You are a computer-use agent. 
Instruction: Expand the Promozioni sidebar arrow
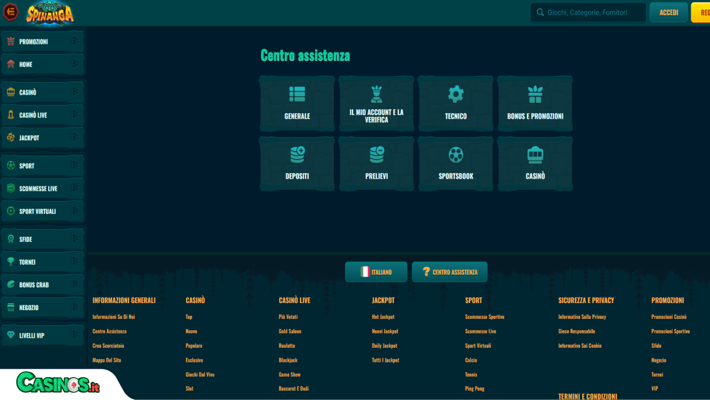[75, 42]
